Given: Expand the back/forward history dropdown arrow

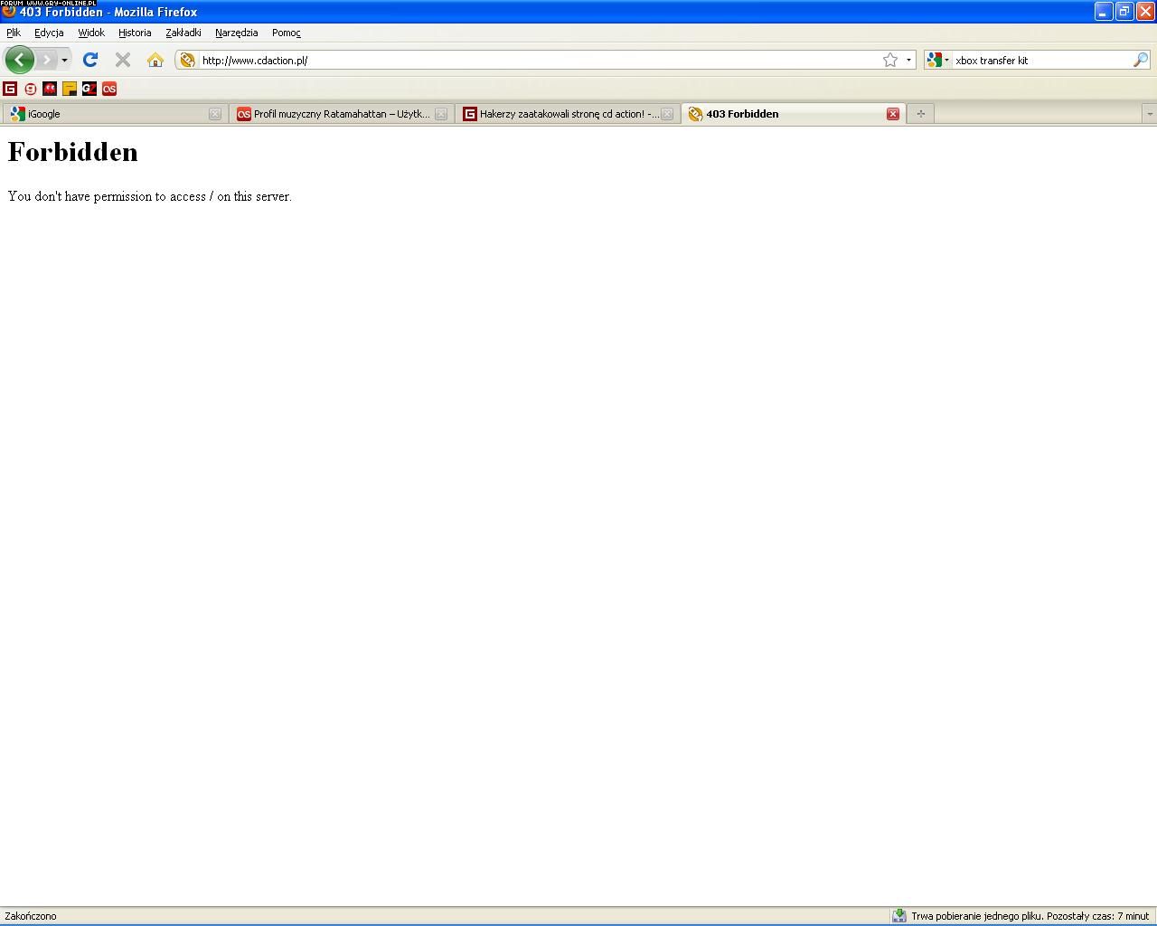Looking at the screenshot, I should pos(64,60).
